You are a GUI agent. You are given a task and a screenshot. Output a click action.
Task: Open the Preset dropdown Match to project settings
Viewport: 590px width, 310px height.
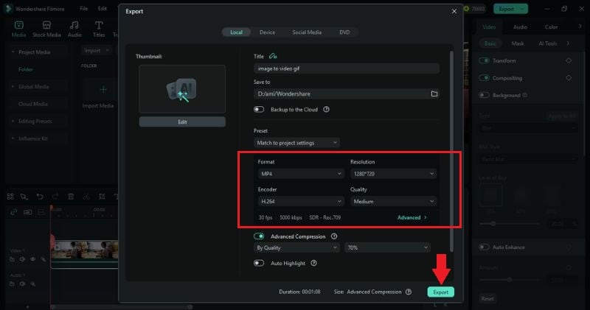click(x=297, y=143)
